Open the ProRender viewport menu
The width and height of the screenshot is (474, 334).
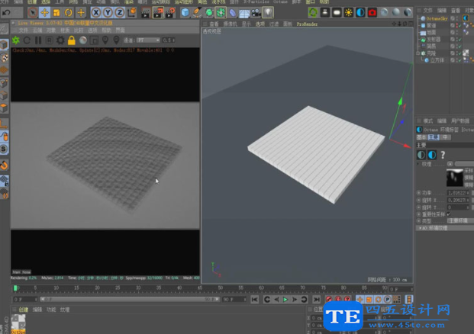click(x=307, y=24)
